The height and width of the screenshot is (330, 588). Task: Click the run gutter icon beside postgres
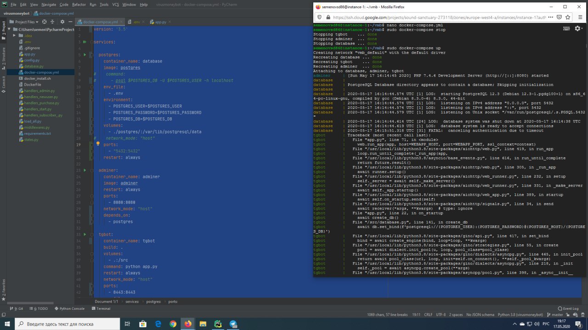click(85, 55)
